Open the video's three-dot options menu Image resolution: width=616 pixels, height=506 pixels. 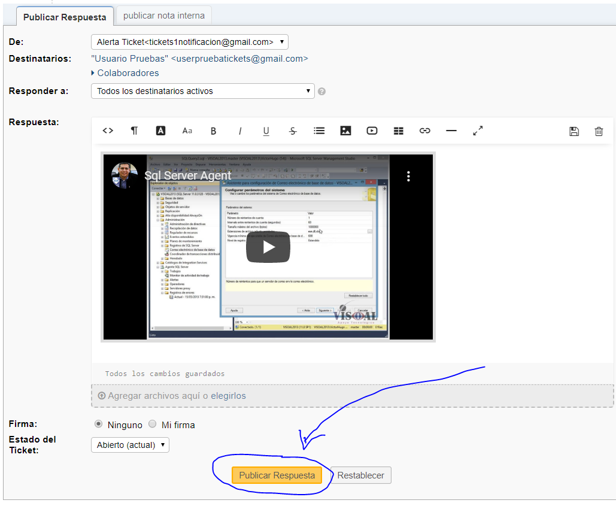[408, 176]
